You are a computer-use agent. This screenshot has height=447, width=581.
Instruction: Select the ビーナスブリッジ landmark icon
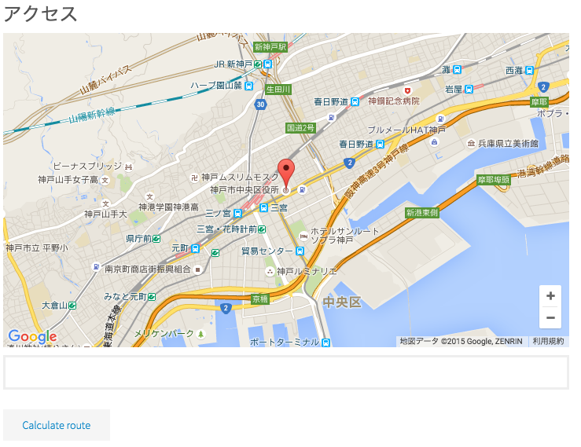pos(129,167)
